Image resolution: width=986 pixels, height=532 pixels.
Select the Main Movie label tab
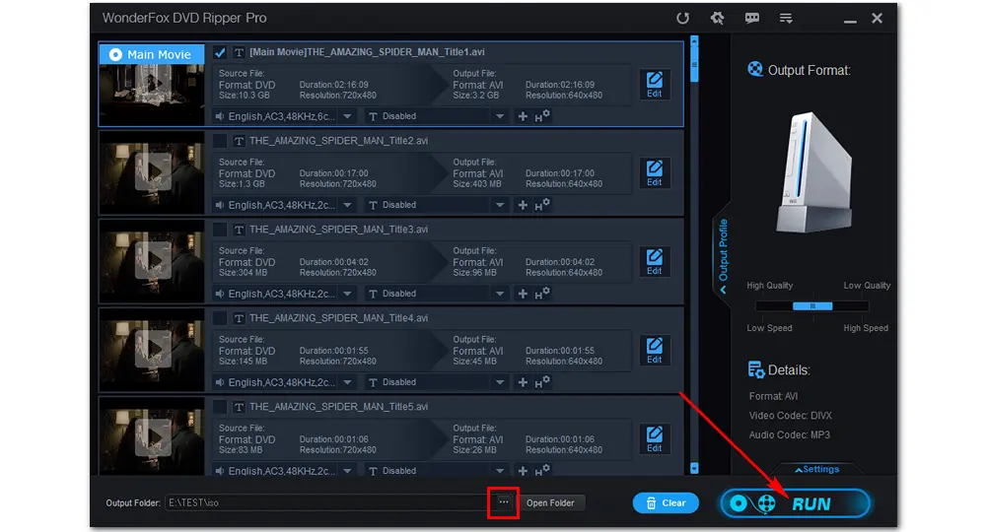tap(152, 54)
